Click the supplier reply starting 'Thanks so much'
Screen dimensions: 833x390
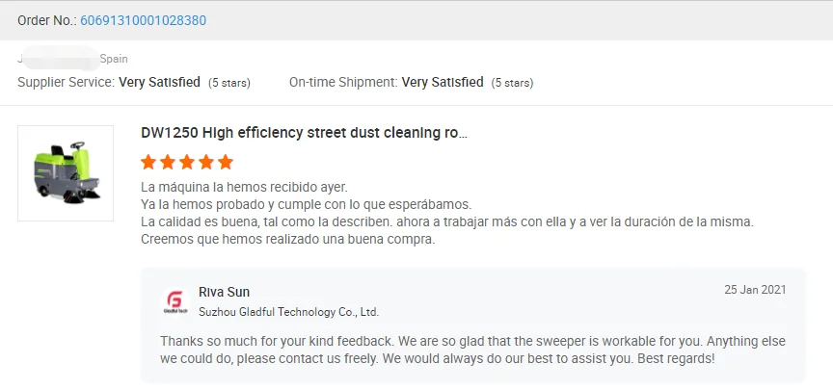click(x=437, y=350)
